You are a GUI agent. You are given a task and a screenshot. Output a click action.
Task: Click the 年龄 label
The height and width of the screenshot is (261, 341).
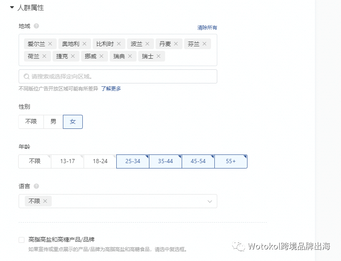24,147
